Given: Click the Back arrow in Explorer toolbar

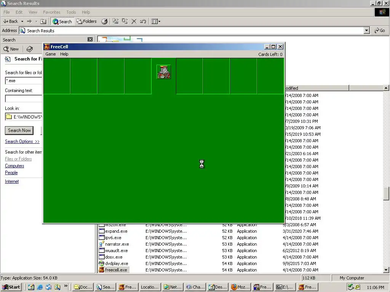Looking at the screenshot, I should point(10,21).
